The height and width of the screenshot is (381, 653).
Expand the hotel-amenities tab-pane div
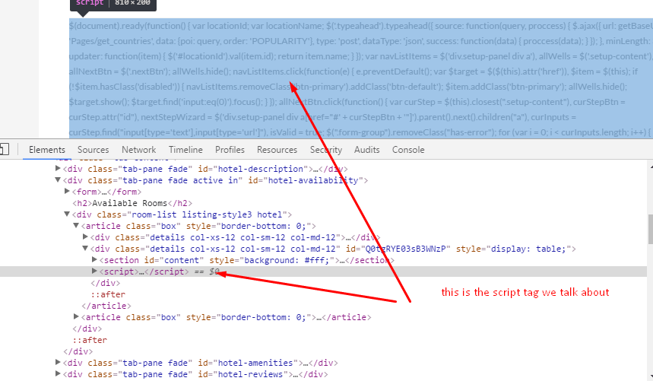tap(58, 362)
